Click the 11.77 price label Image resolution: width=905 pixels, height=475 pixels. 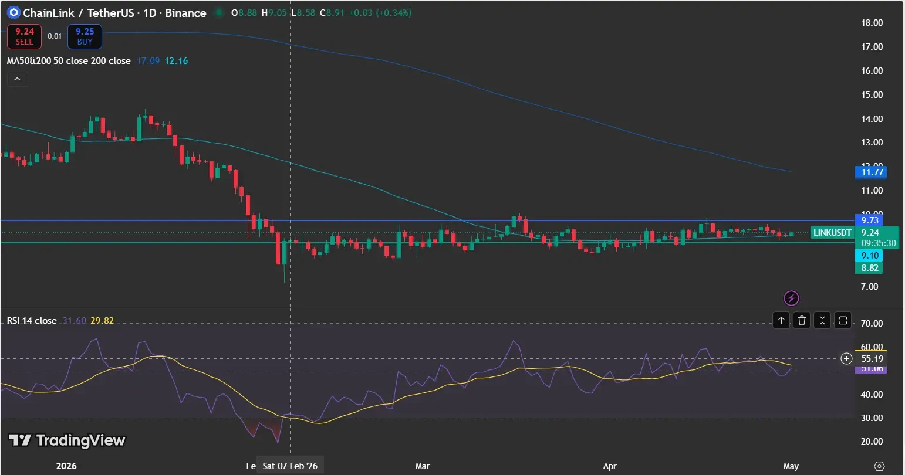[870, 172]
